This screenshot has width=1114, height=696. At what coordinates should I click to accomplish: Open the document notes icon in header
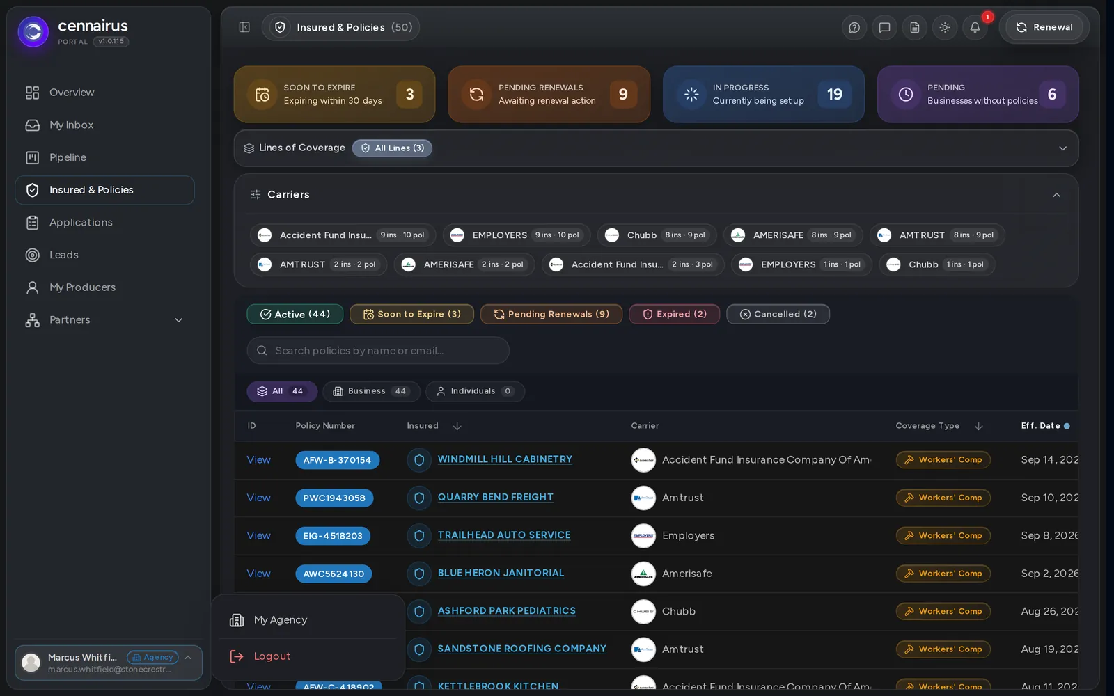(x=915, y=27)
